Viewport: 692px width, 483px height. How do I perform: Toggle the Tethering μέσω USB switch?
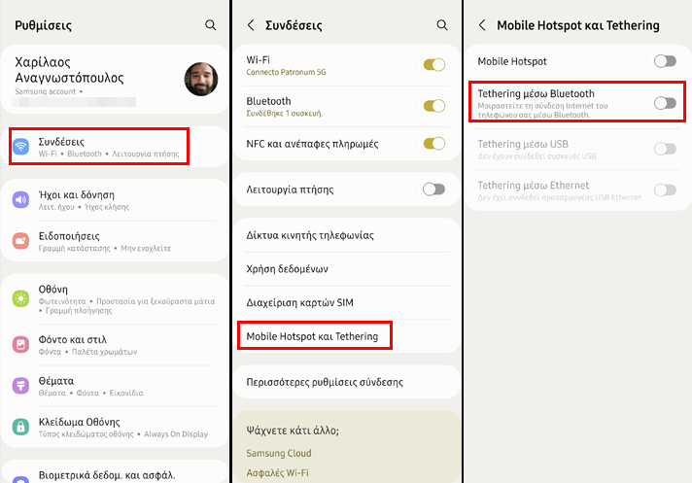click(665, 149)
